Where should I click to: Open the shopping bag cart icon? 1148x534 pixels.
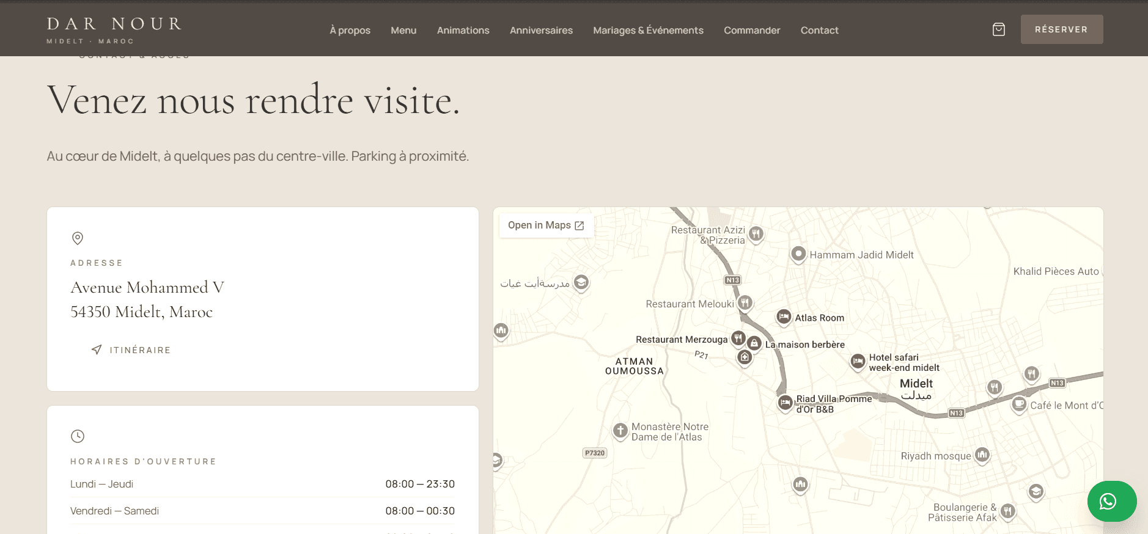coord(998,29)
